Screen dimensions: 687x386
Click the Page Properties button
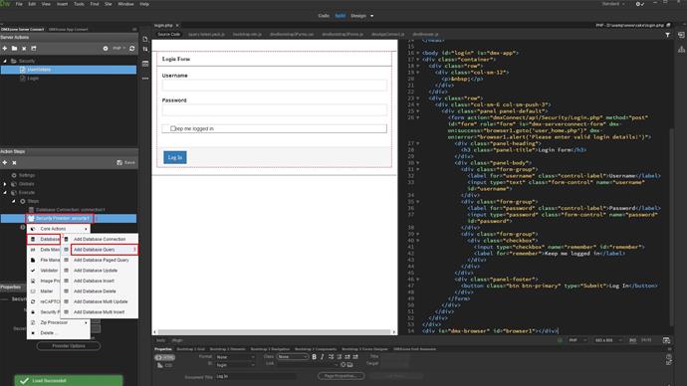[341, 376]
